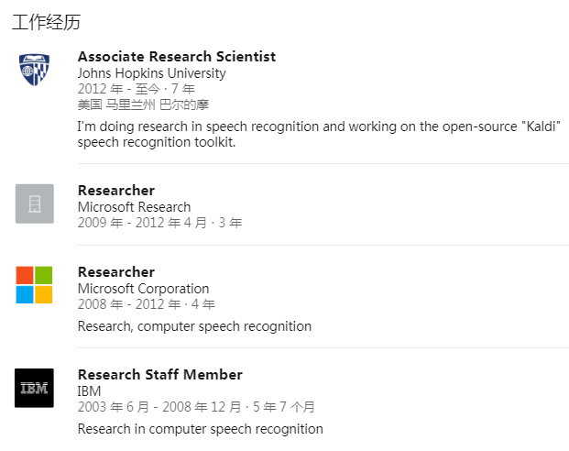Click the 美国 马里兰州 巴尔的摩 location text
The width and height of the screenshot is (569, 451).
145,104
